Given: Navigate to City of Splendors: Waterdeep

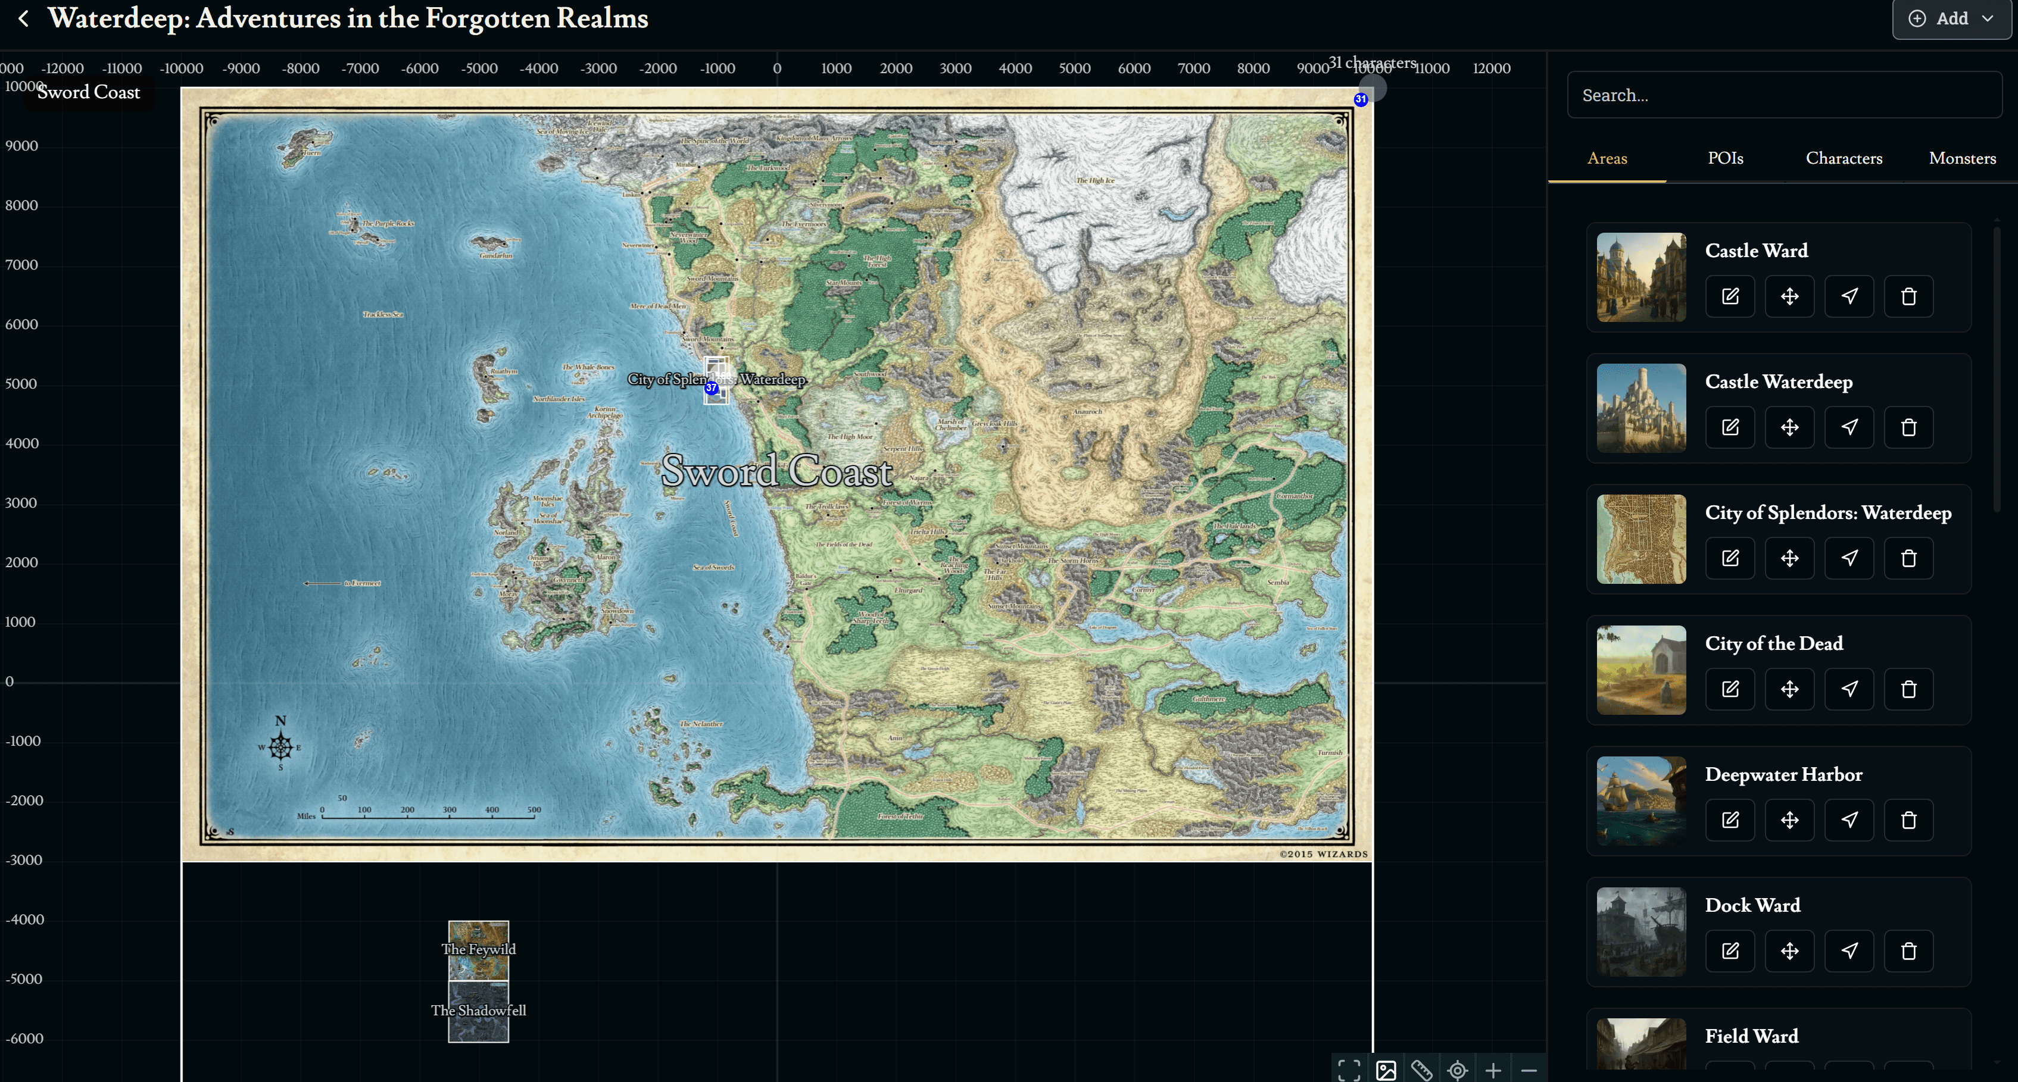Looking at the screenshot, I should click(x=1849, y=558).
